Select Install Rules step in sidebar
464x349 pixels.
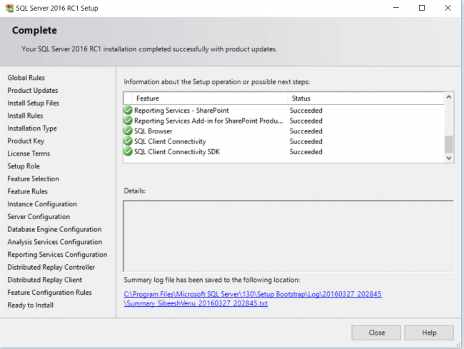[25, 116]
